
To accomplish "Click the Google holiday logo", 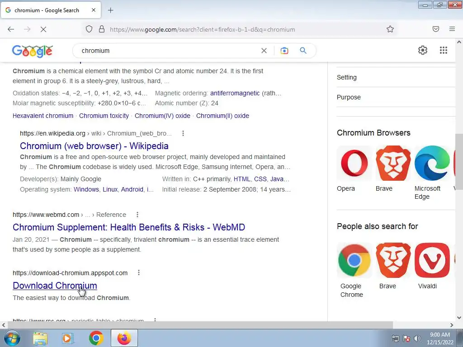I will pyautogui.click(x=33, y=51).
